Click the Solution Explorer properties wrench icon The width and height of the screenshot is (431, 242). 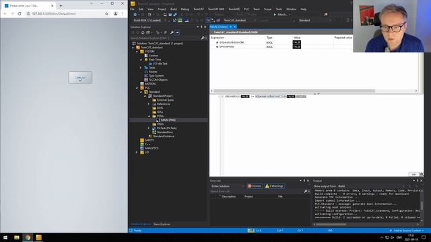pyautogui.click(x=172, y=33)
